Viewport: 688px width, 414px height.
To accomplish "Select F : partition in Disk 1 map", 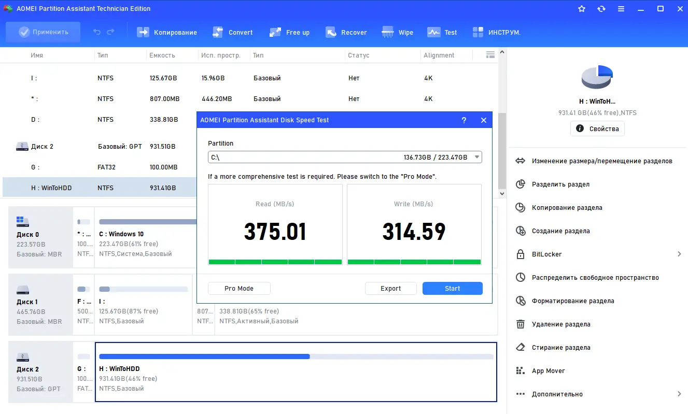I will [x=83, y=305].
